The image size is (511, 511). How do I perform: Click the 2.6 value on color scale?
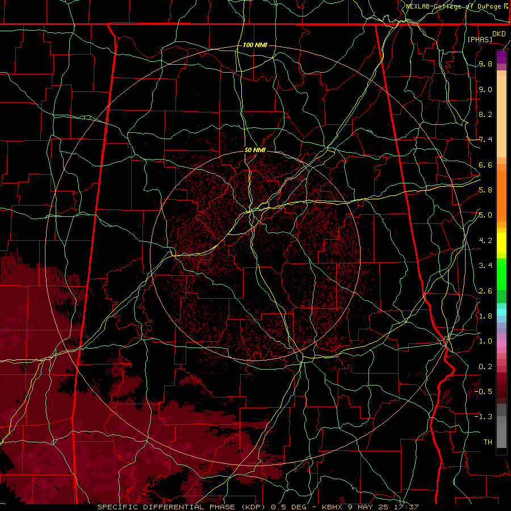click(485, 291)
